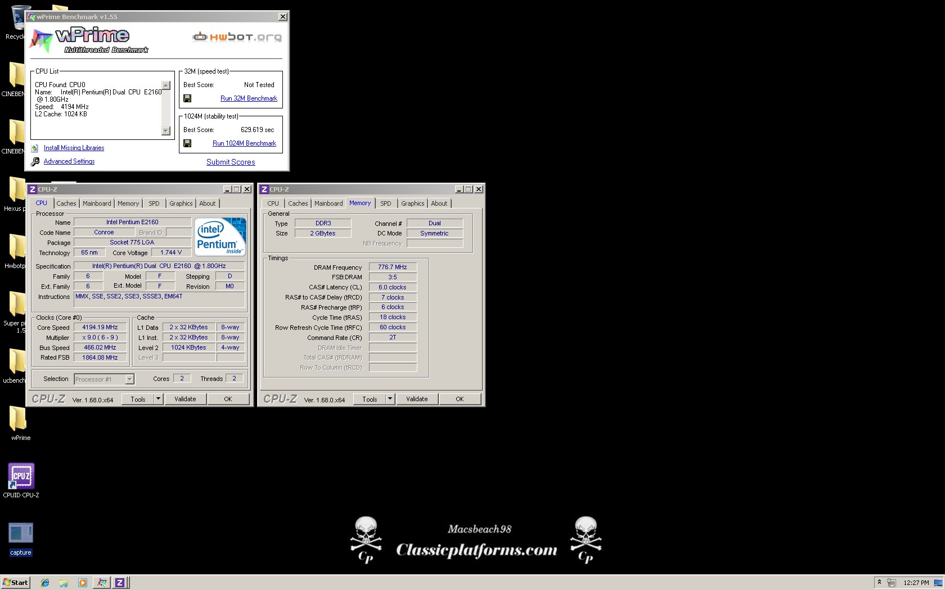Switch to wPrime taskbar button
Image resolution: width=945 pixels, height=590 pixels.
[102, 583]
